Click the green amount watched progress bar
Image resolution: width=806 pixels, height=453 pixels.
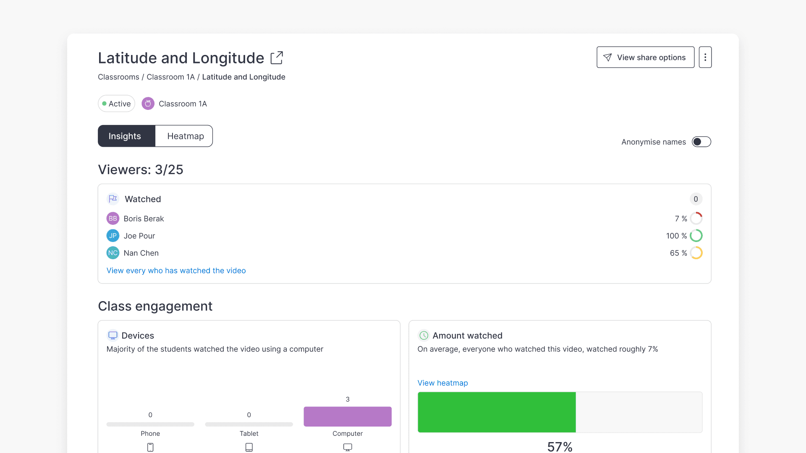pos(497,412)
